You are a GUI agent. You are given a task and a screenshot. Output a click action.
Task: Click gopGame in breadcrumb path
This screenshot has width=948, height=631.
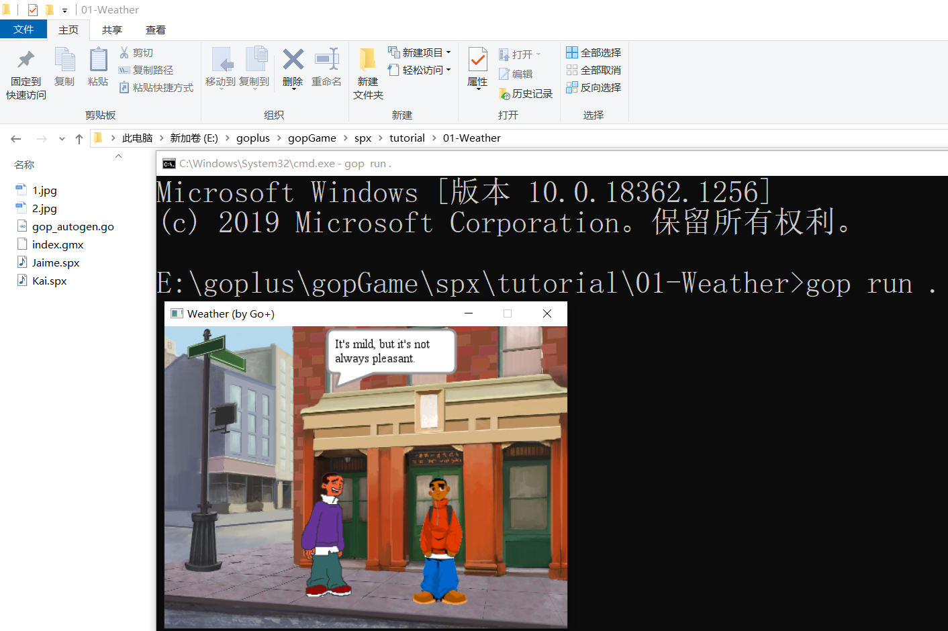312,138
